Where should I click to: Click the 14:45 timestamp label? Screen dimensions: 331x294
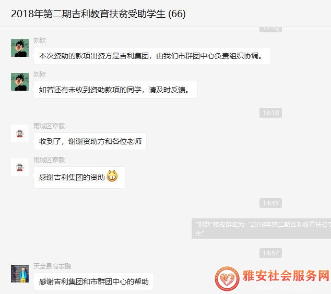click(270, 203)
